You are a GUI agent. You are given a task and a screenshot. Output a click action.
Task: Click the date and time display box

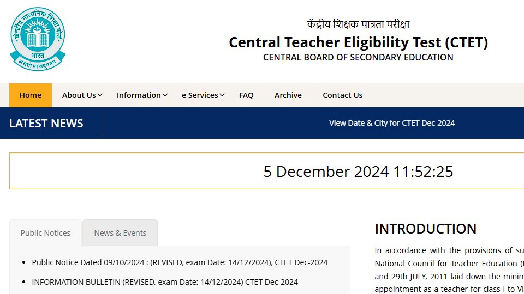pos(267,171)
